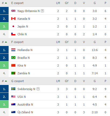
Task: Sort G csoport by G column
Action: tap(95, 81)
